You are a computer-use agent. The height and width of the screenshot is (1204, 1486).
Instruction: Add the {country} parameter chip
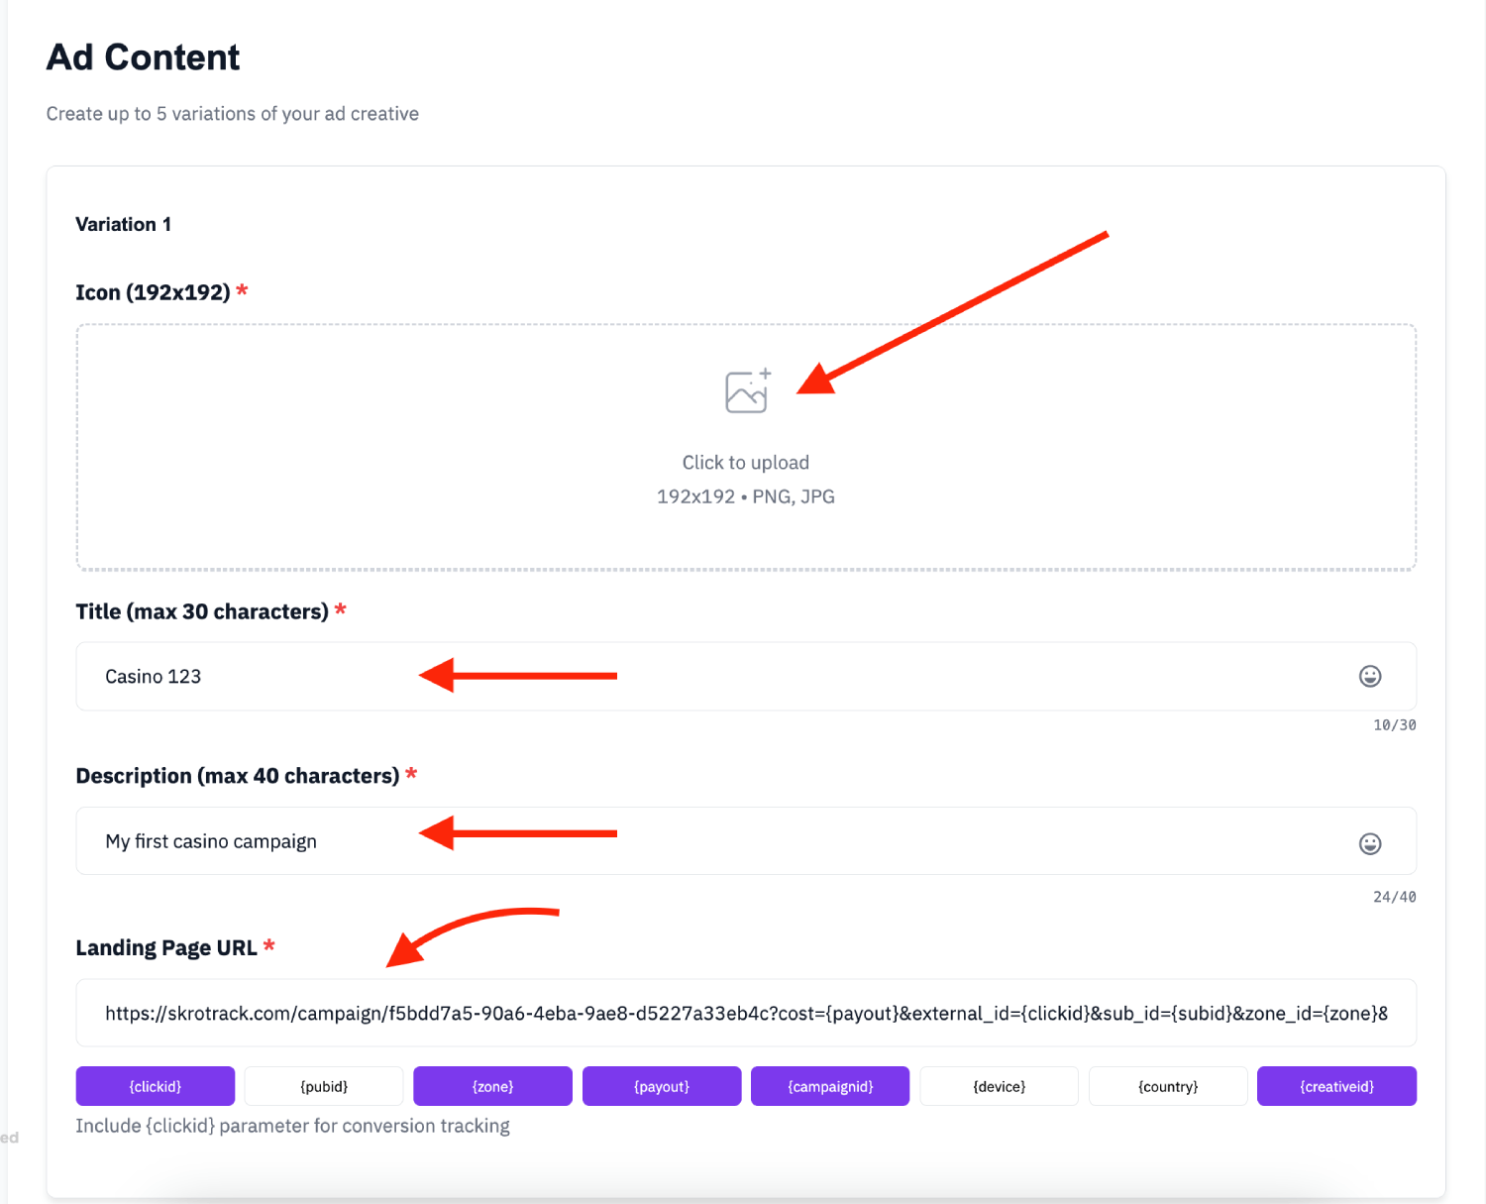click(x=1168, y=1086)
